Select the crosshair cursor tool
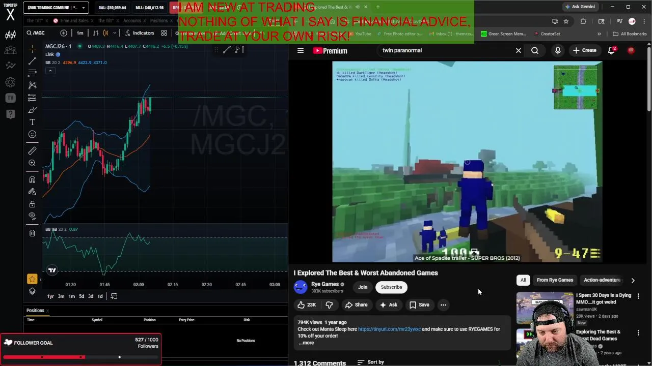 [32, 49]
